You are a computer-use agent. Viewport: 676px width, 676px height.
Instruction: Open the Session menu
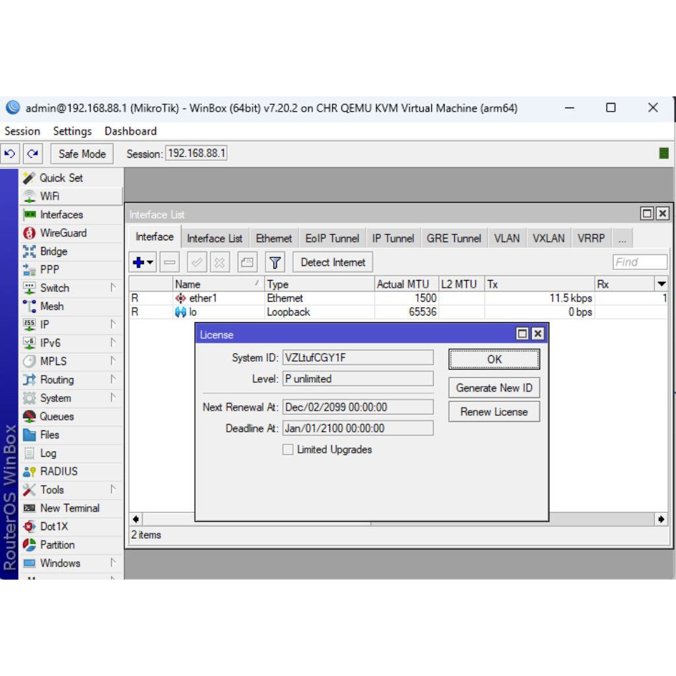click(x=22, y=131)
